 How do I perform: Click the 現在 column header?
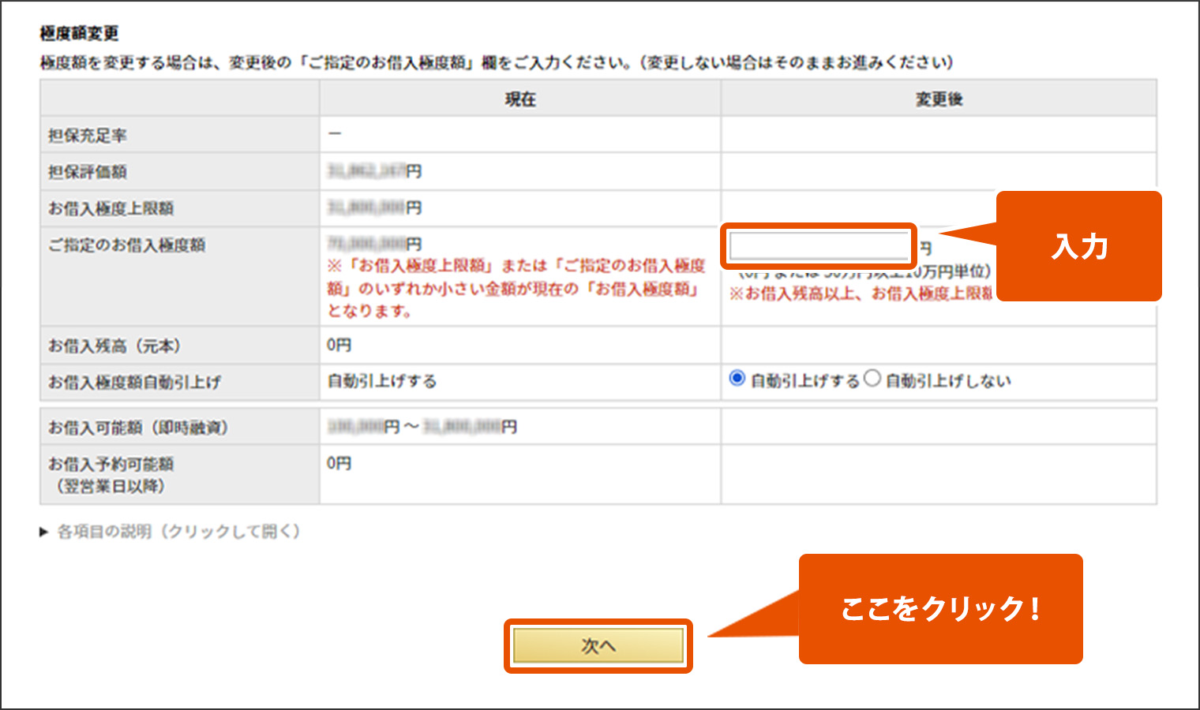[520, 99]
